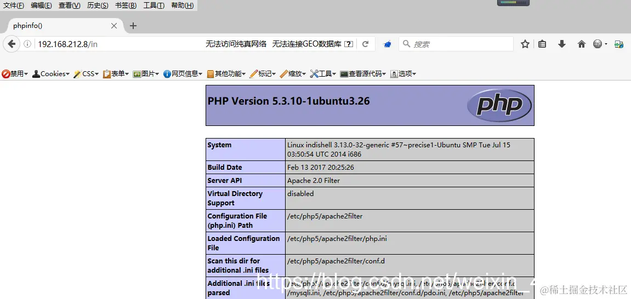Viewport: 631px width, 299px height.
Task: Open the 缩放 dropdown
Action: point(293,74)
